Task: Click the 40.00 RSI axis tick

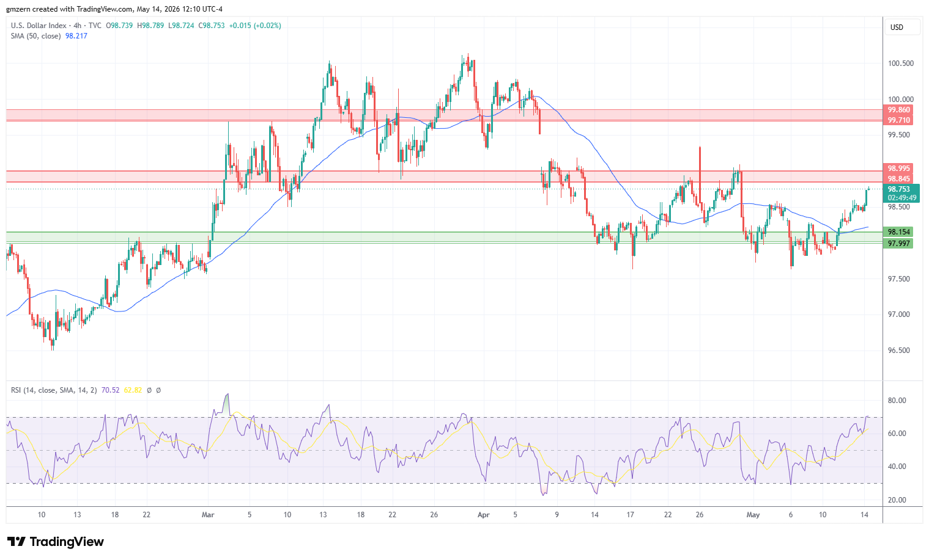Action: coord(897,467)
